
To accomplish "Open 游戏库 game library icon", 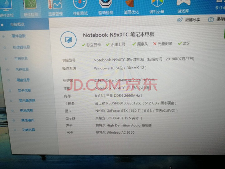I will click(183, 6).
